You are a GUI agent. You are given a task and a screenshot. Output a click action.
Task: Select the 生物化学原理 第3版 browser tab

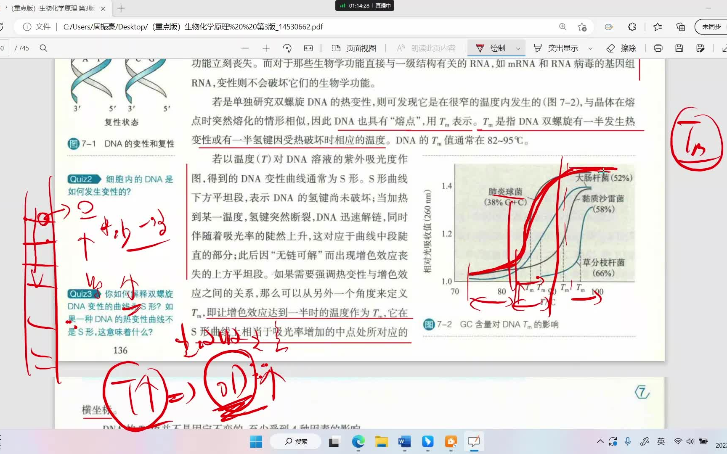click(53, 8)
